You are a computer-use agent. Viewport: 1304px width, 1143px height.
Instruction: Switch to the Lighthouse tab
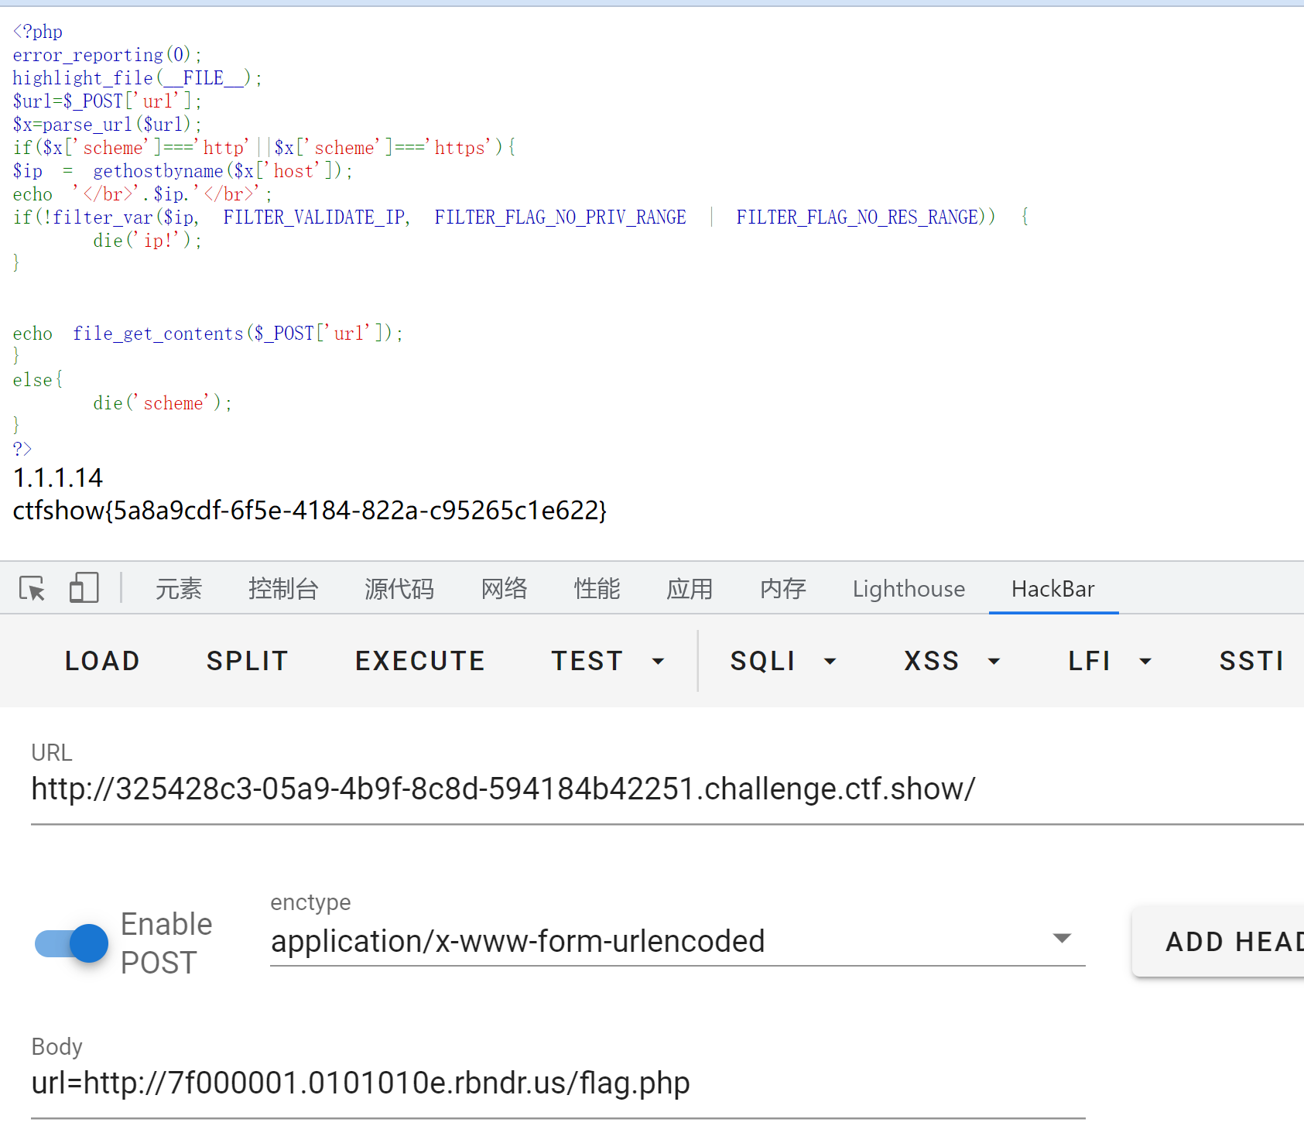tap(909, 589)
